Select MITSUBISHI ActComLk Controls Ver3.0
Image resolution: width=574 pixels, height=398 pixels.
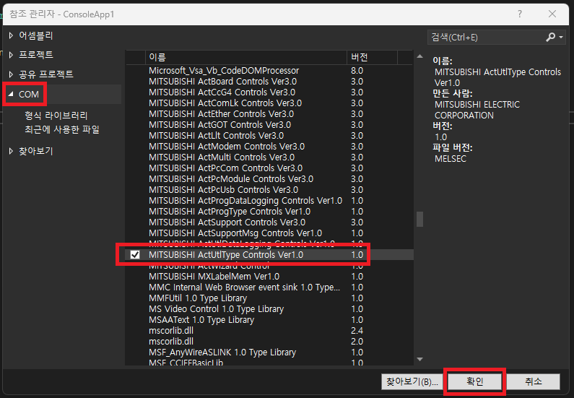tap(269, 103)
